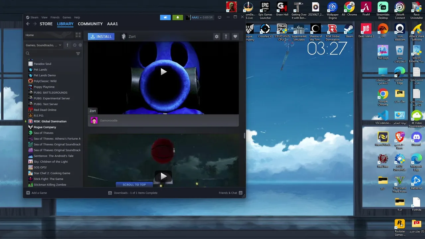The width and height of the screenshot is (425, 239).
Task: Open FiveM desktop shortcut
Action: click(366, 10)
